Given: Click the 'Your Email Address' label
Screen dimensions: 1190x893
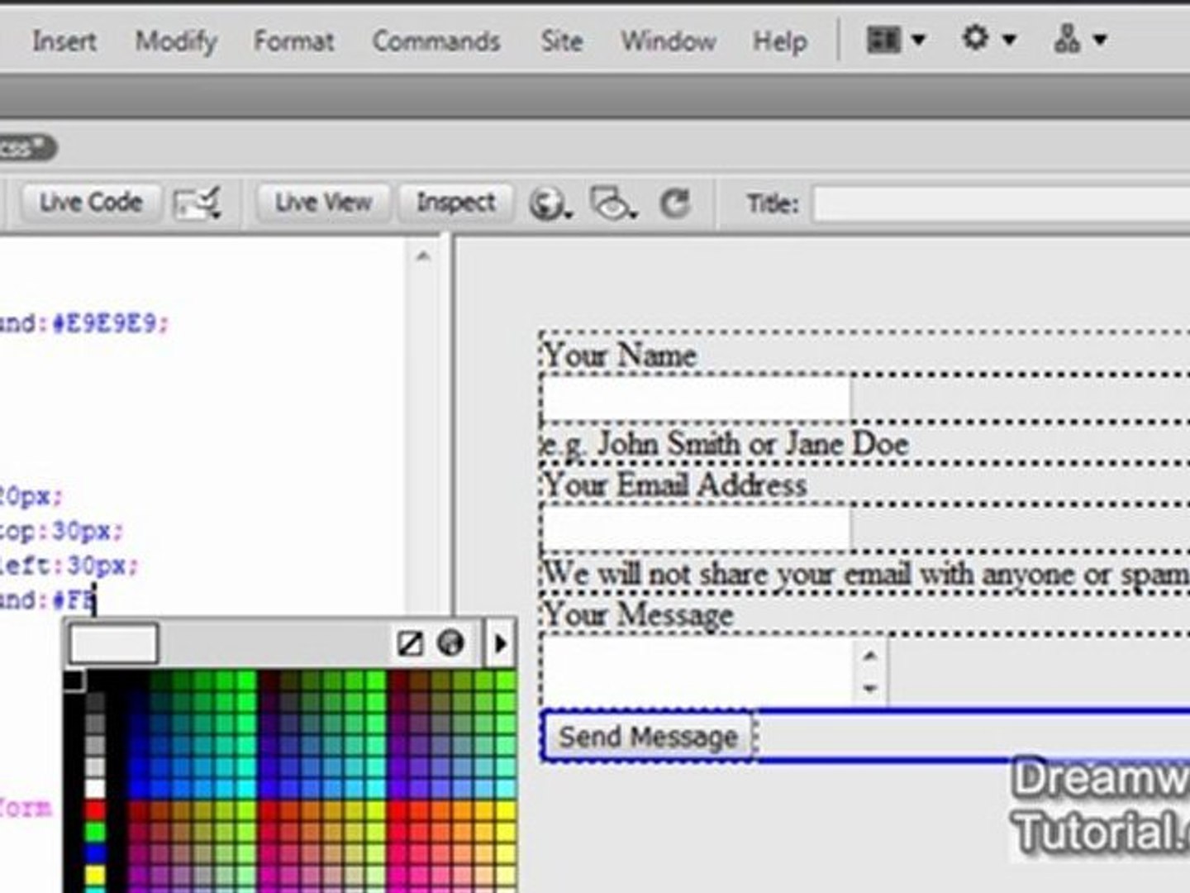Looking at the screenshot, I should [674, 485].
